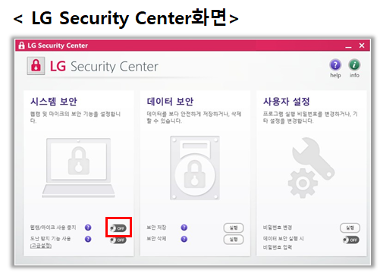Show help for 보안 저장

pyautogui.click(x=184, y=227)
